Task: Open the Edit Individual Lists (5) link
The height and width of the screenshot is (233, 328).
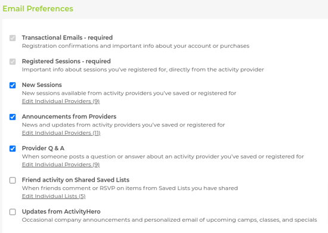Action: [x=54, y=196]
